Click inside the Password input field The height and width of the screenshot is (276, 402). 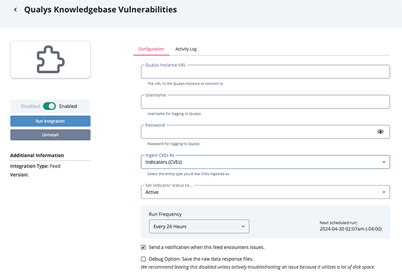click(x=258, y=132)
